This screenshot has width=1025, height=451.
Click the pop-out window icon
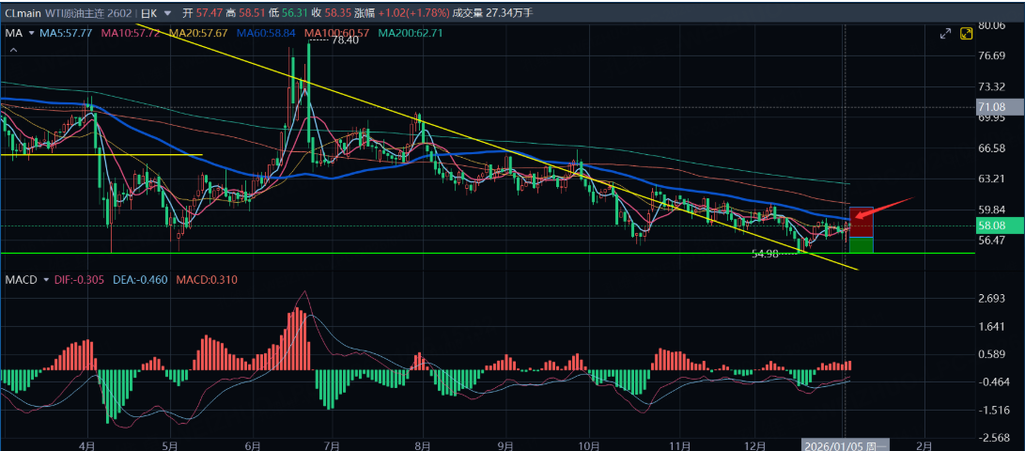(x=966, y=34)
